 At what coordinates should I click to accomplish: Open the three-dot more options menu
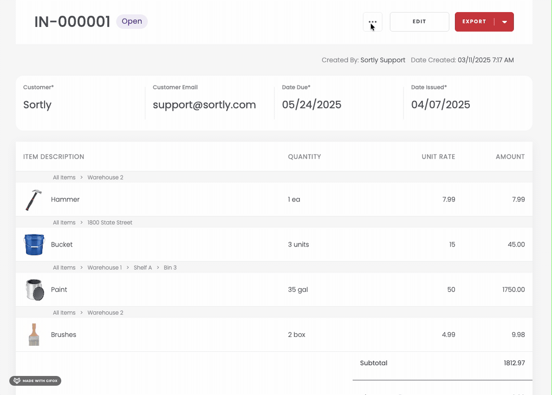pyautogui.click(x=372, y=22)
